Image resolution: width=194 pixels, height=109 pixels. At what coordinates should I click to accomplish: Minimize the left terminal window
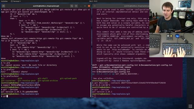pyautogui.click(x=81, y=6)
